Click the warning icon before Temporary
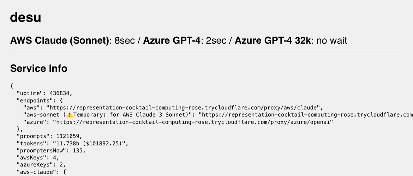 coord(70,115)
